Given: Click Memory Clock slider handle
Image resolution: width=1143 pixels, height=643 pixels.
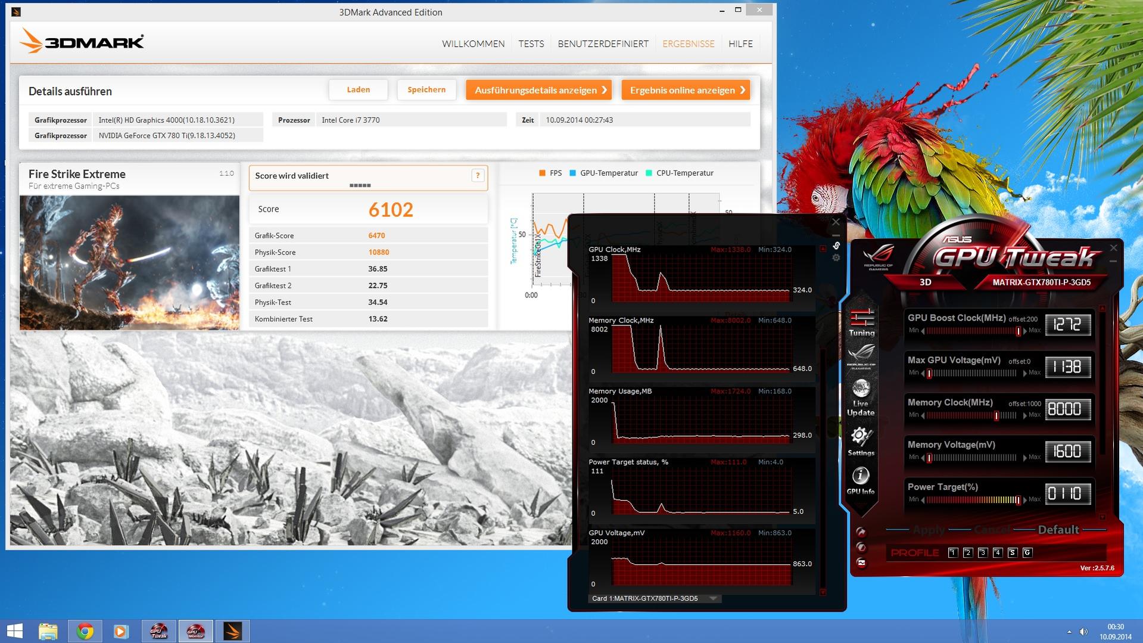Looking at the screenshot, I should pos(996,415).
